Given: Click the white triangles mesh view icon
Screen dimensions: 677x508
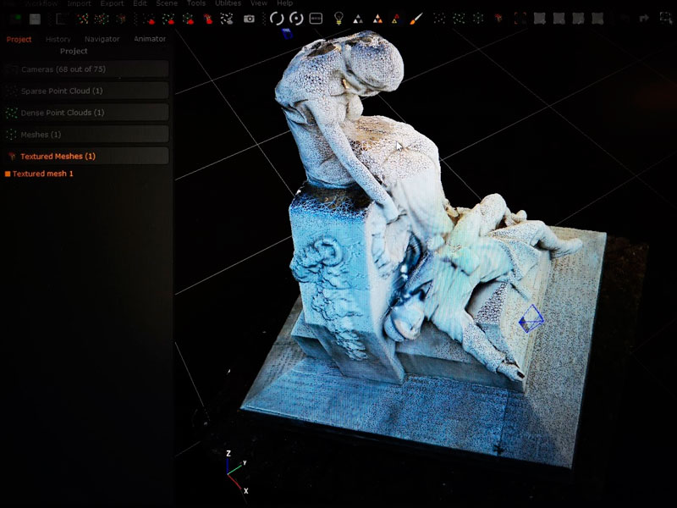Looking at the screenshot, I should [358, 18].
